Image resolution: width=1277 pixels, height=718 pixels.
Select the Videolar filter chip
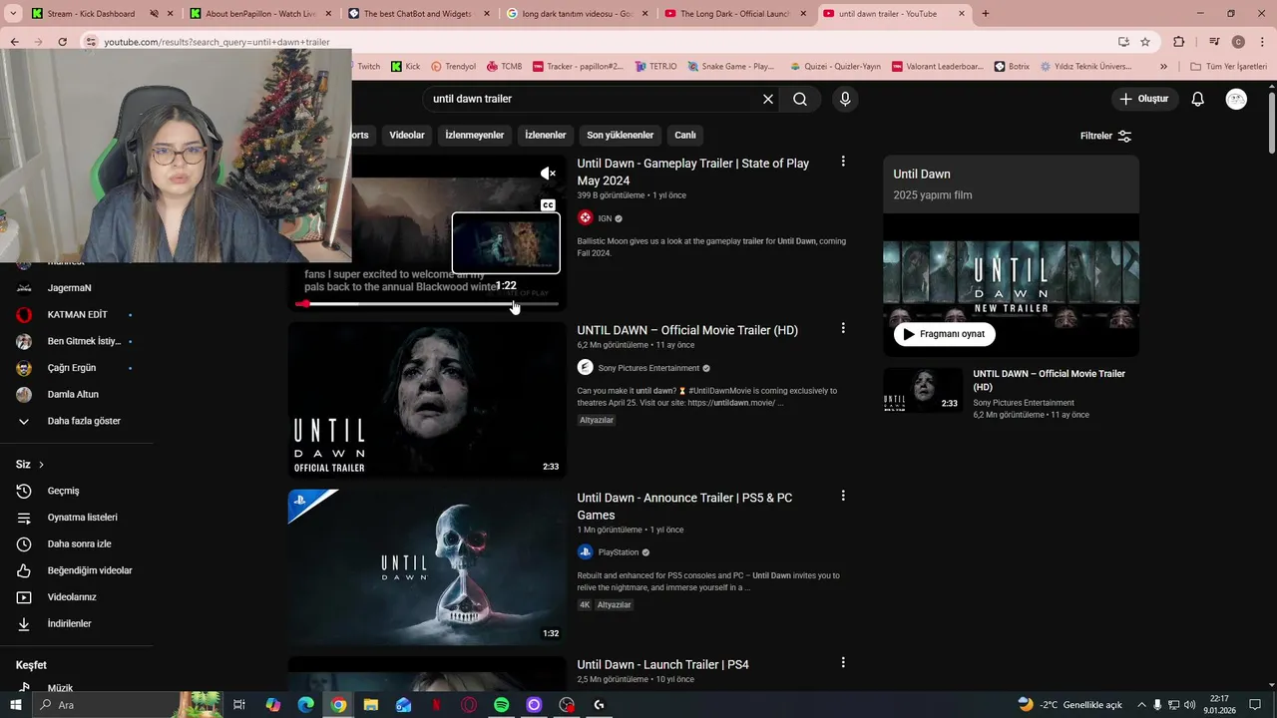click(407, 135)
